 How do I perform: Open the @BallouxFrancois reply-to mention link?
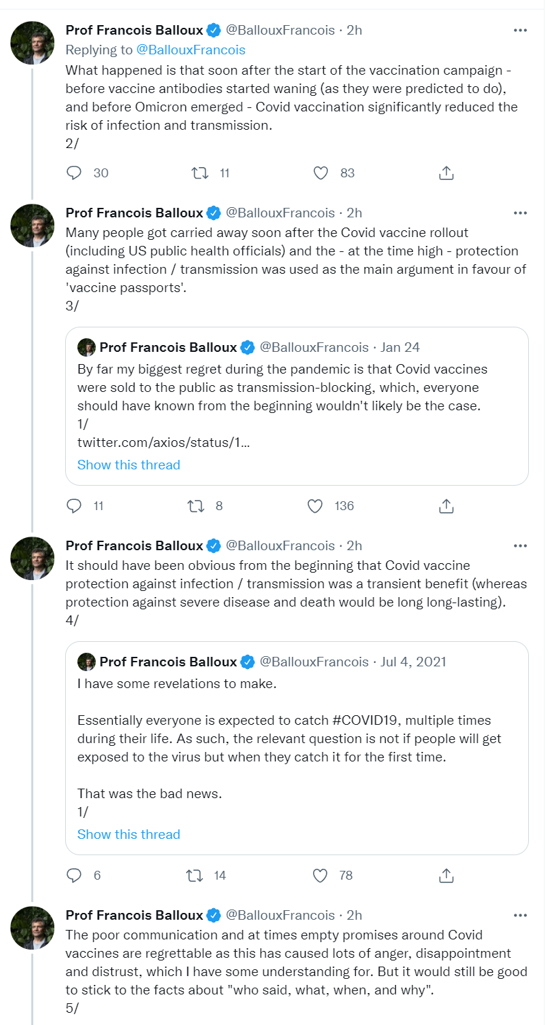tap(191, 50)
